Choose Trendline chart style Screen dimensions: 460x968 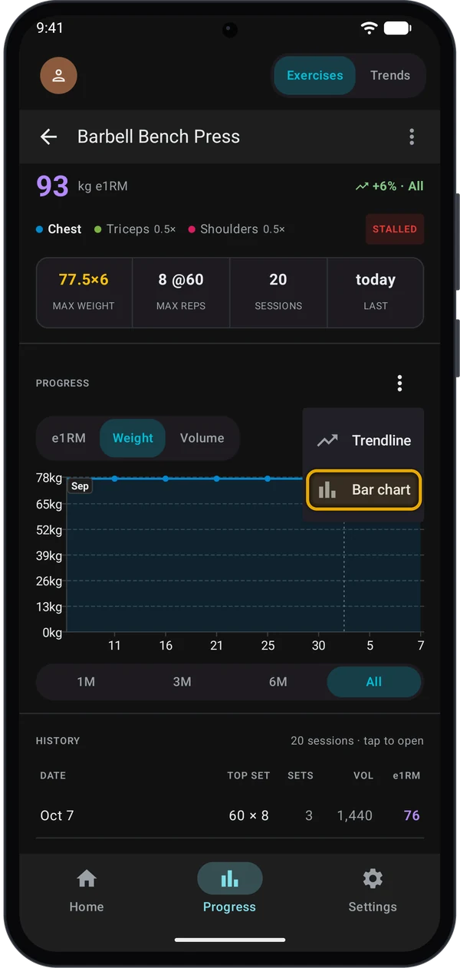(364, 440)
